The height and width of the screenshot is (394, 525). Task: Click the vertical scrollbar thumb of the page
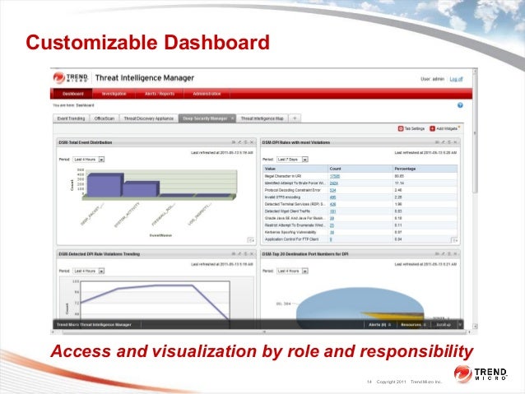tap(475, 133)
